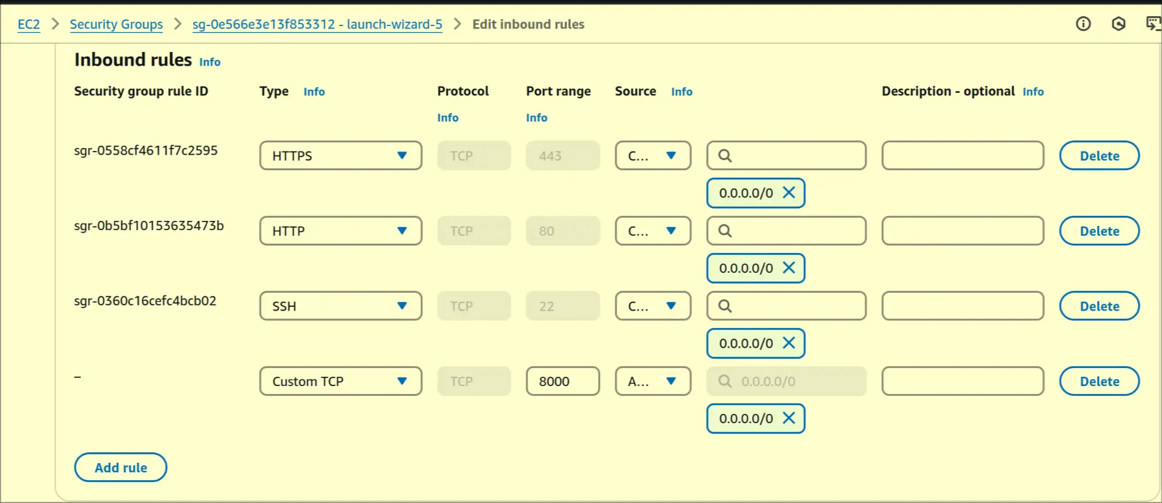Screen dimensions: 1162x503
Task: Delete the Custom TCP port 8000 rule
Action: [1099, 381]
